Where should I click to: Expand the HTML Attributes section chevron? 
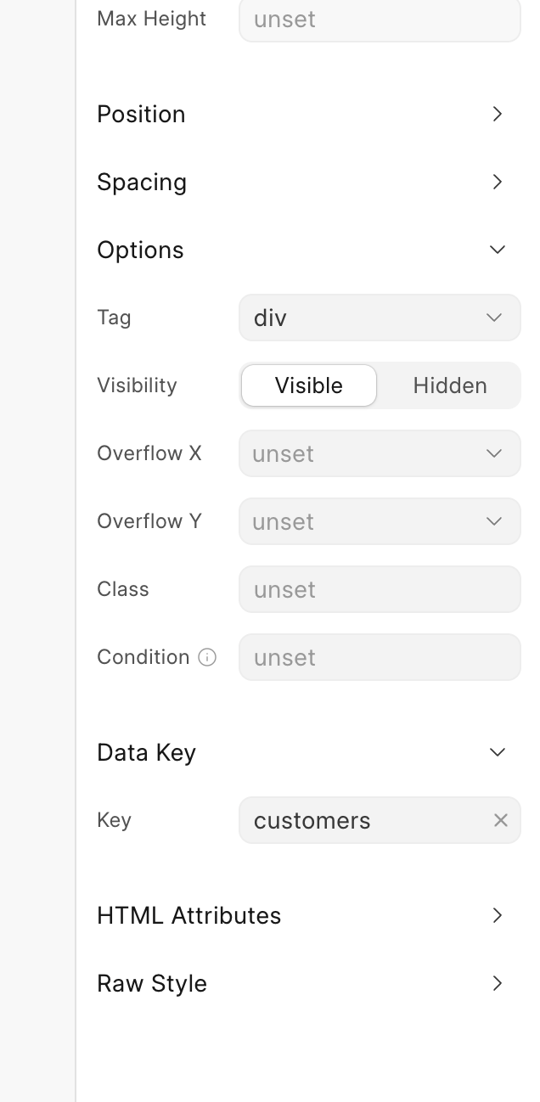click(498, 915)
